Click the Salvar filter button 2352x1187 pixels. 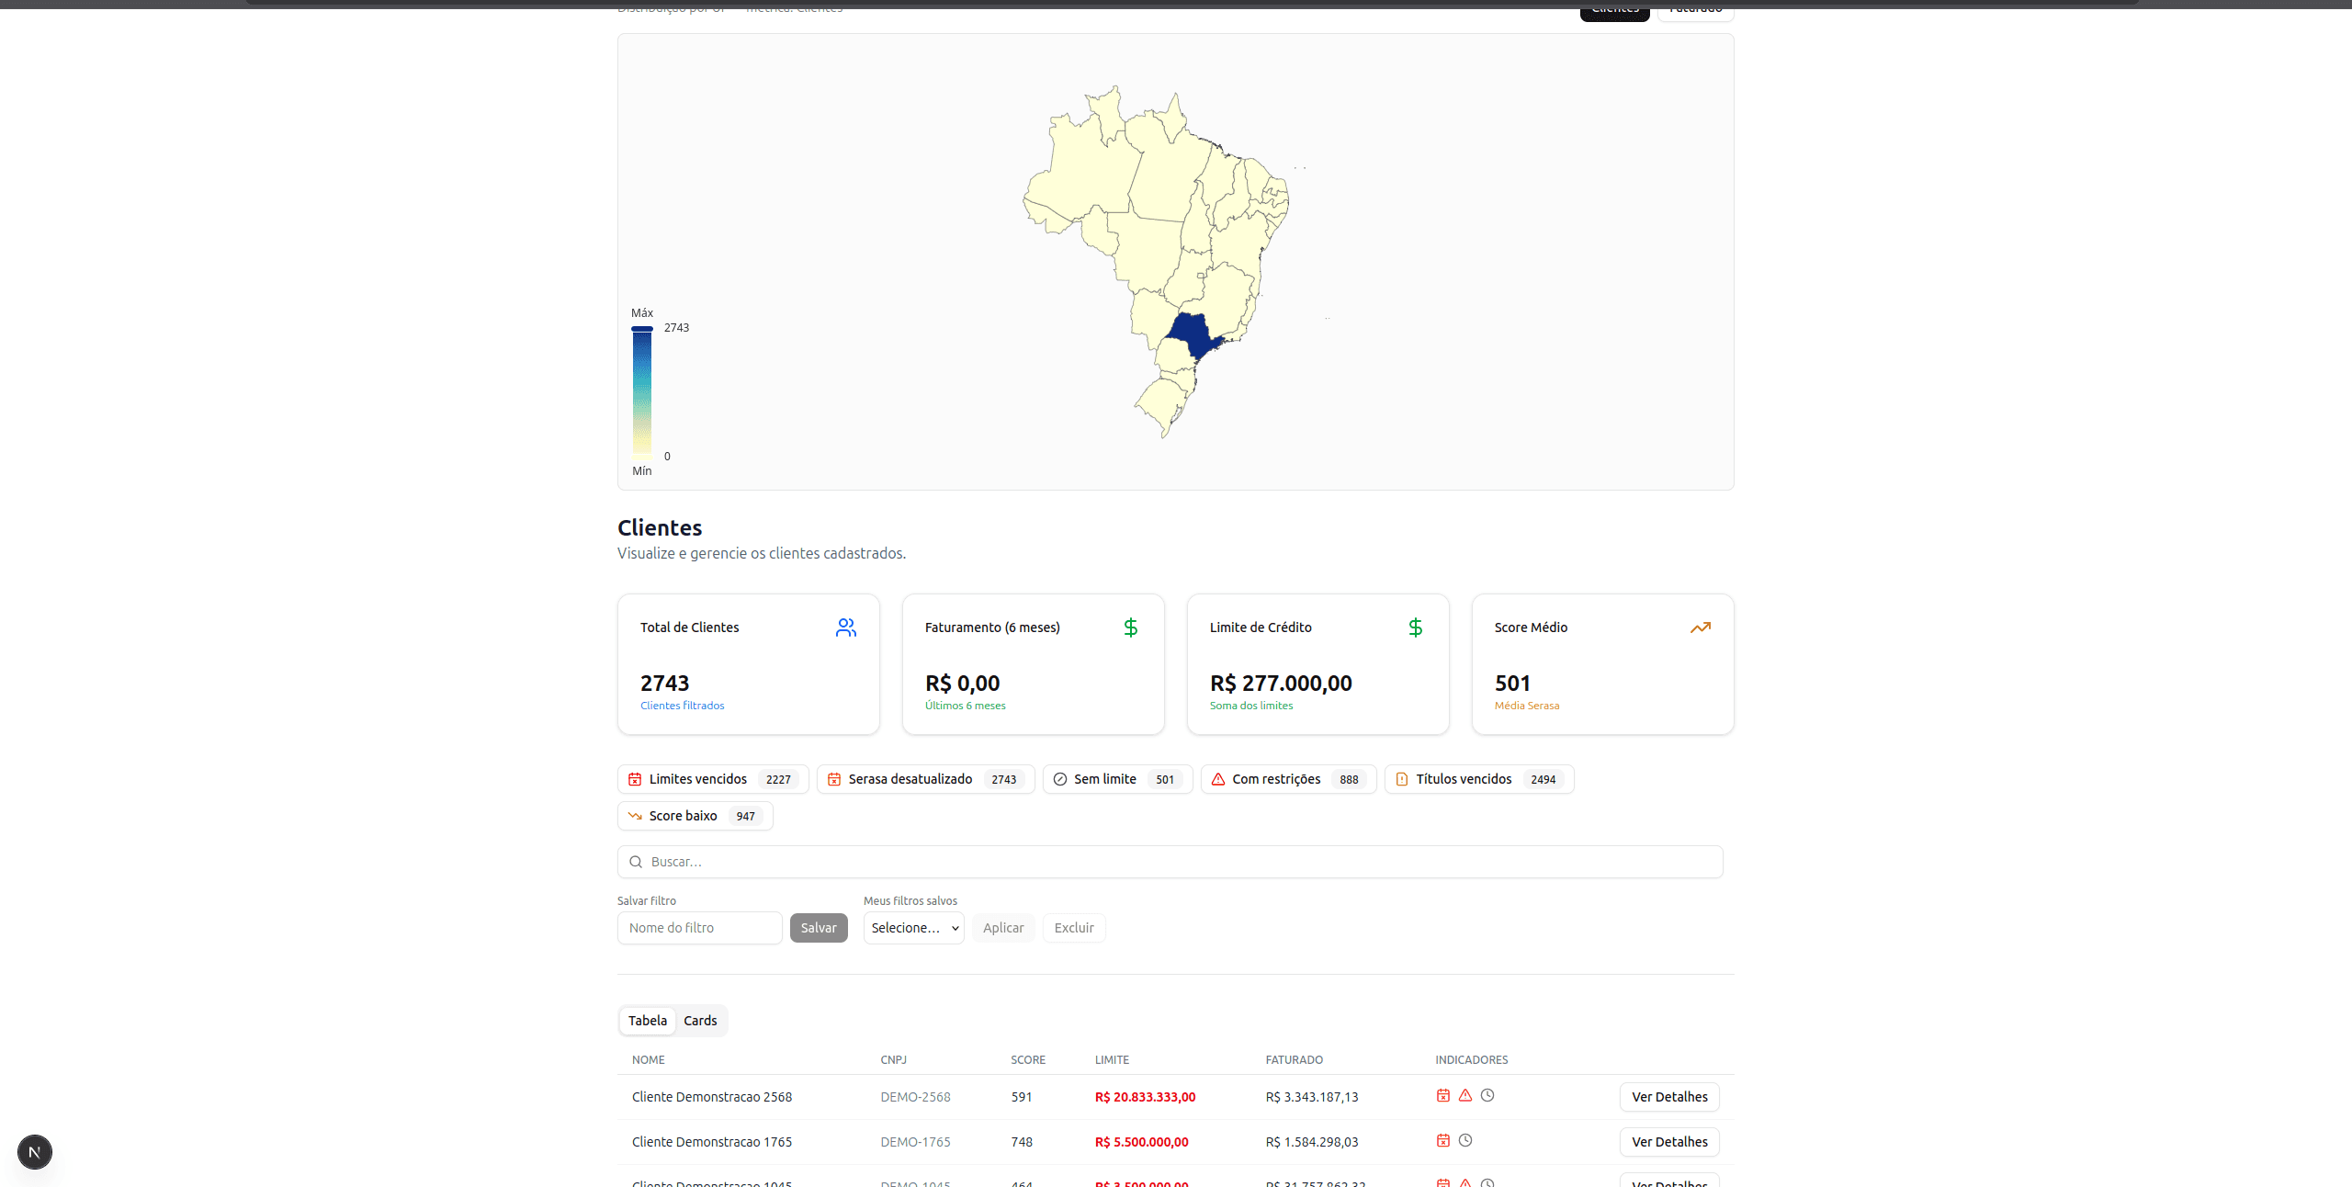coord(819,928)
